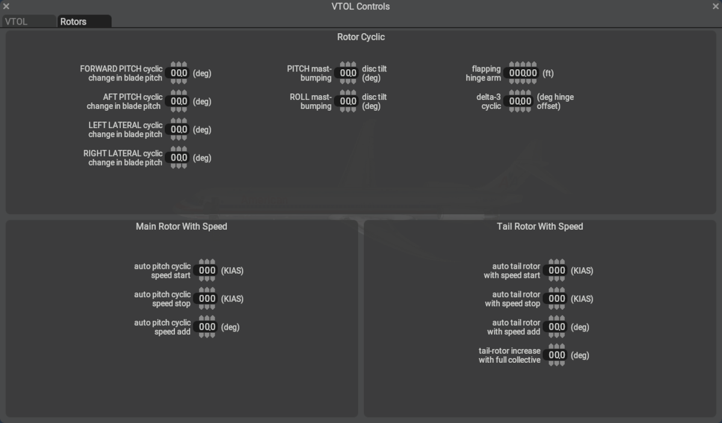Image resolution: width=722 pixels, height=423 pixels.
Task: Click leftmost down arrow below auto tail rotor speed stop
Action: [x=552, y=307]
